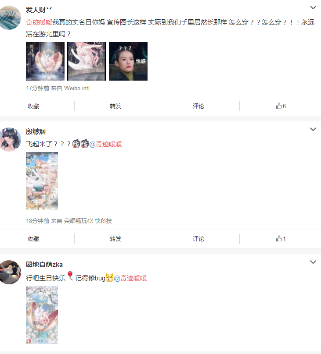The width and height of the screenshot is (321, 354).
Task: Expand options chevron on 圈地自萌zka's post
Action: pyautogui.click(x=313, y=262)
